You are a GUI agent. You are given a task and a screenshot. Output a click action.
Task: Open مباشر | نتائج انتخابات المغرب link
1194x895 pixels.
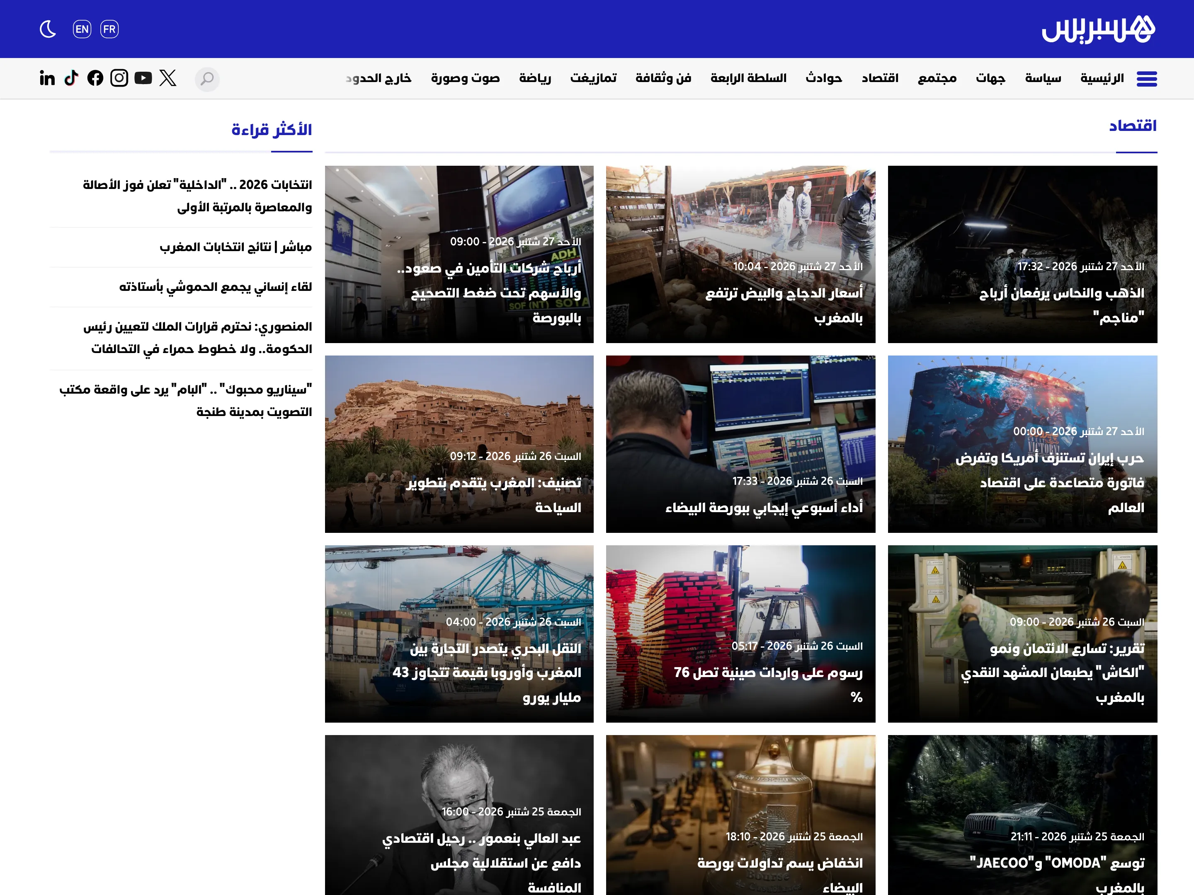[235, 247]
